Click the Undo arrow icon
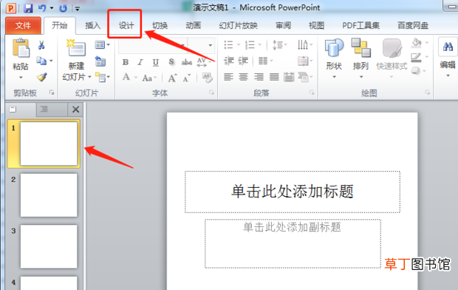The height and width of the screenshot is (290, 458). tap(42, 8)
